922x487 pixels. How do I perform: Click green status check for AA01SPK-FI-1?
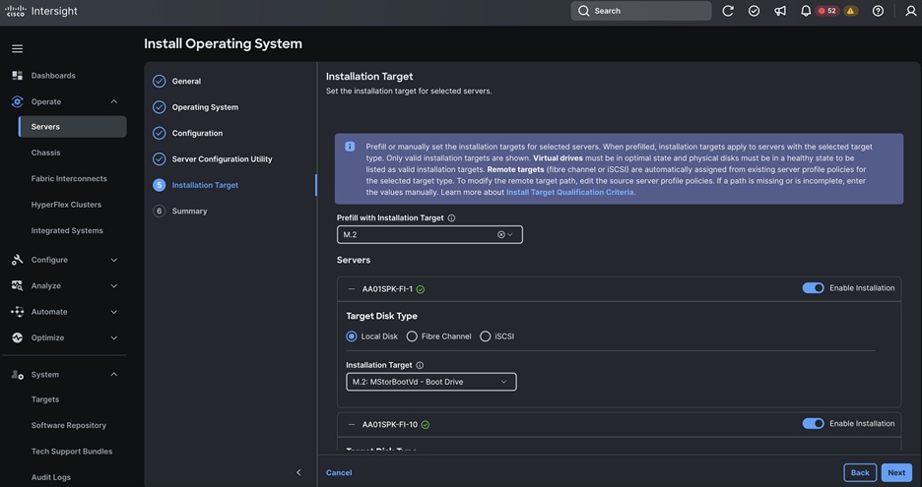pos(421,289)
